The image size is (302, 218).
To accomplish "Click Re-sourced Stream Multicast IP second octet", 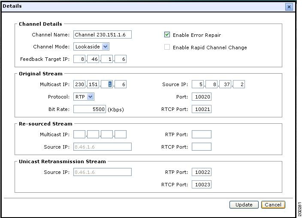I will pyautogui.click(x=93, y=134).
